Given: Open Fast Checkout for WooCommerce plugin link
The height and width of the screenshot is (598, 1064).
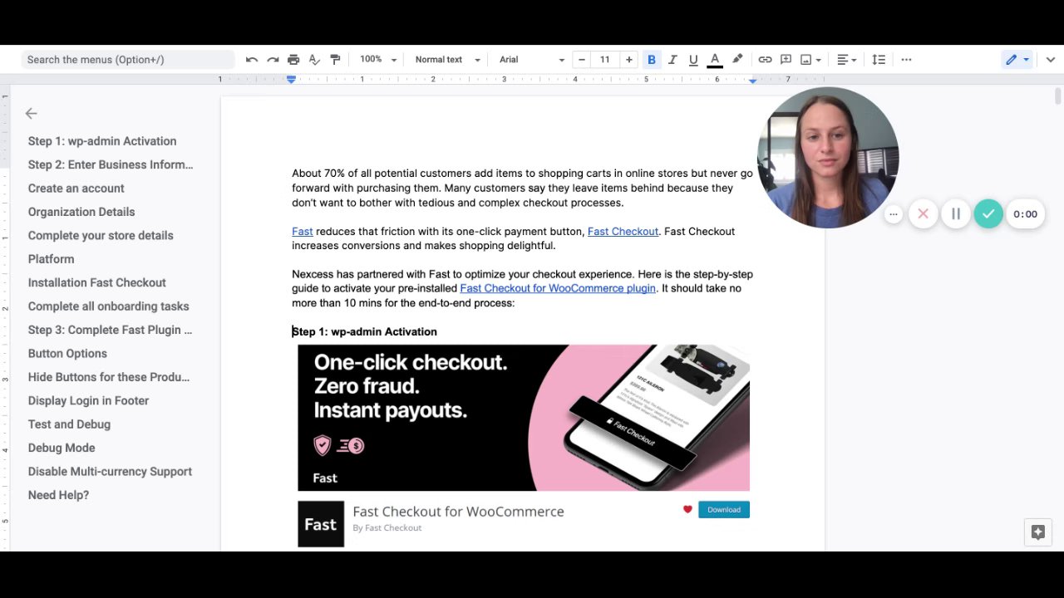Looking at the screenshot, I should tap(558, 288).
